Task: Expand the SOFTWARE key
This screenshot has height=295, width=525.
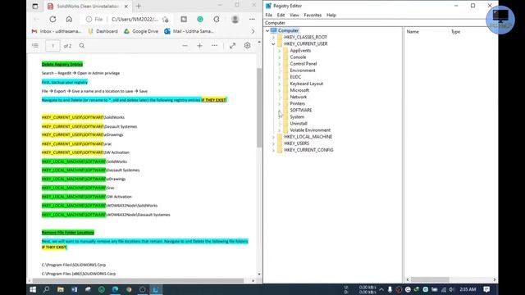Action: point(280,111)
